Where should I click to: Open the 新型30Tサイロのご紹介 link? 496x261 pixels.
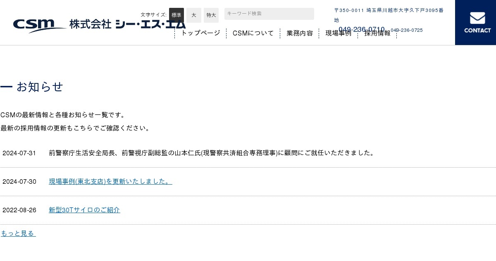click(84, 210)
